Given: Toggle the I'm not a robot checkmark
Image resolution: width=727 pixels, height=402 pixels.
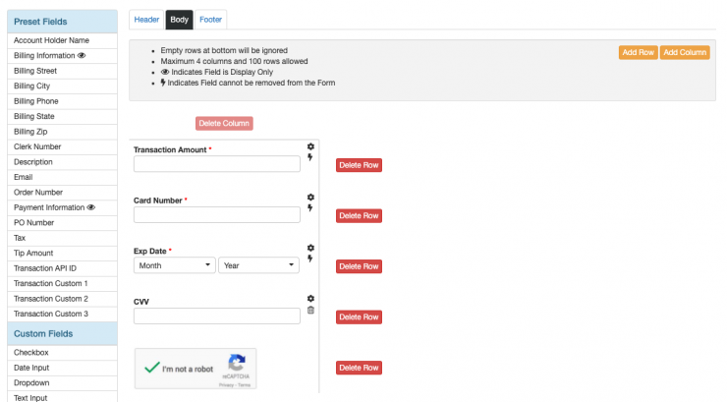Looking at the screenshot, I should coord(152,368).
